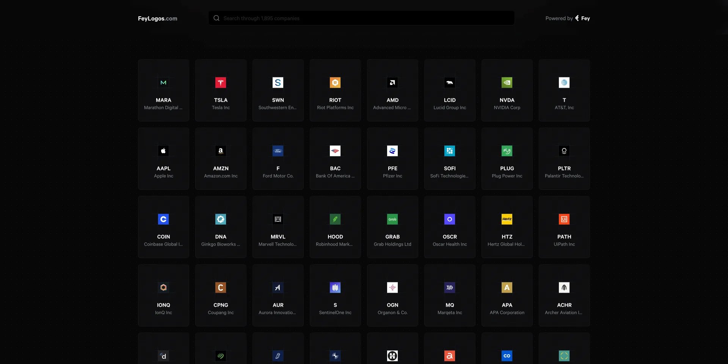
Task: Click into the company search field
Action: (361, 18)
